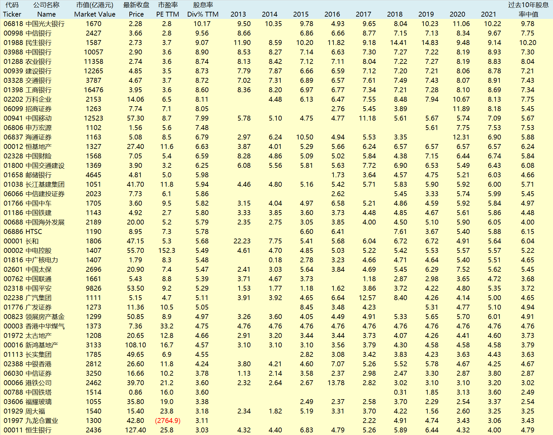The height and width of the screenshot is (435, 553).
Task: Click the 06066 中信建投证券 cell
Action: pyautogui.click(x=34, y=194)
